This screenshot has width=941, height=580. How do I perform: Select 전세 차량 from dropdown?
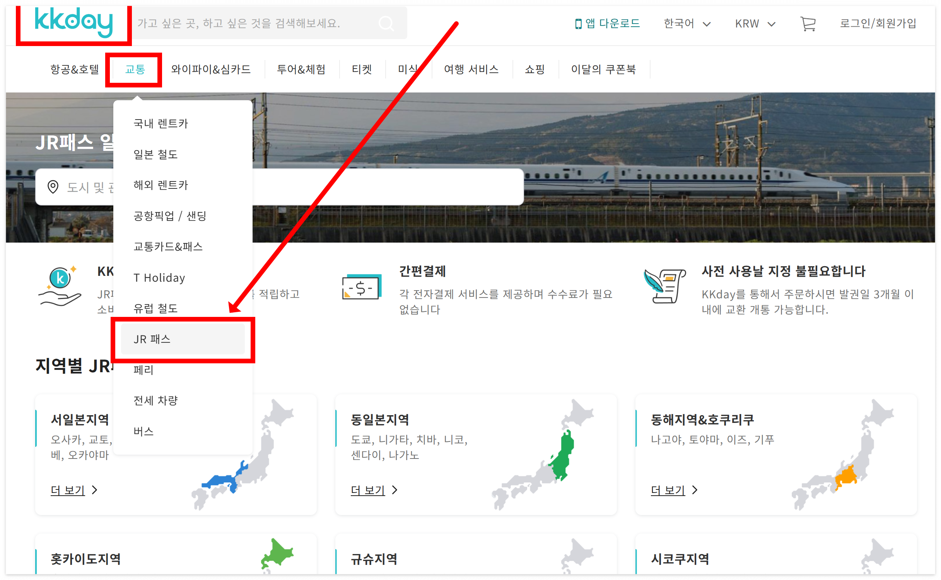click(183, 400)
